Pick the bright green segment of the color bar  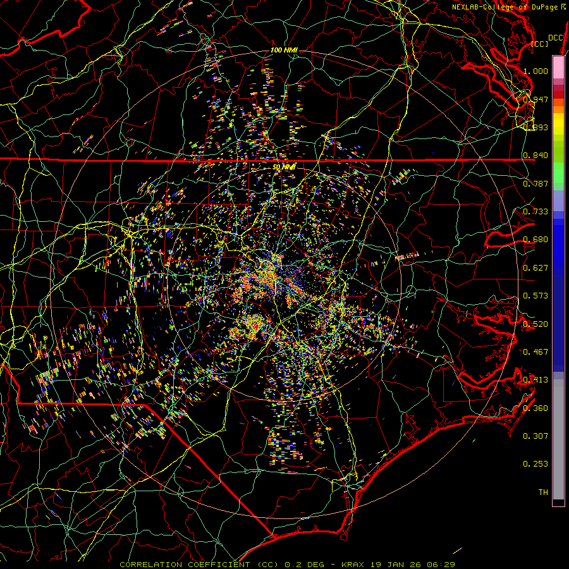pos(558,173)
